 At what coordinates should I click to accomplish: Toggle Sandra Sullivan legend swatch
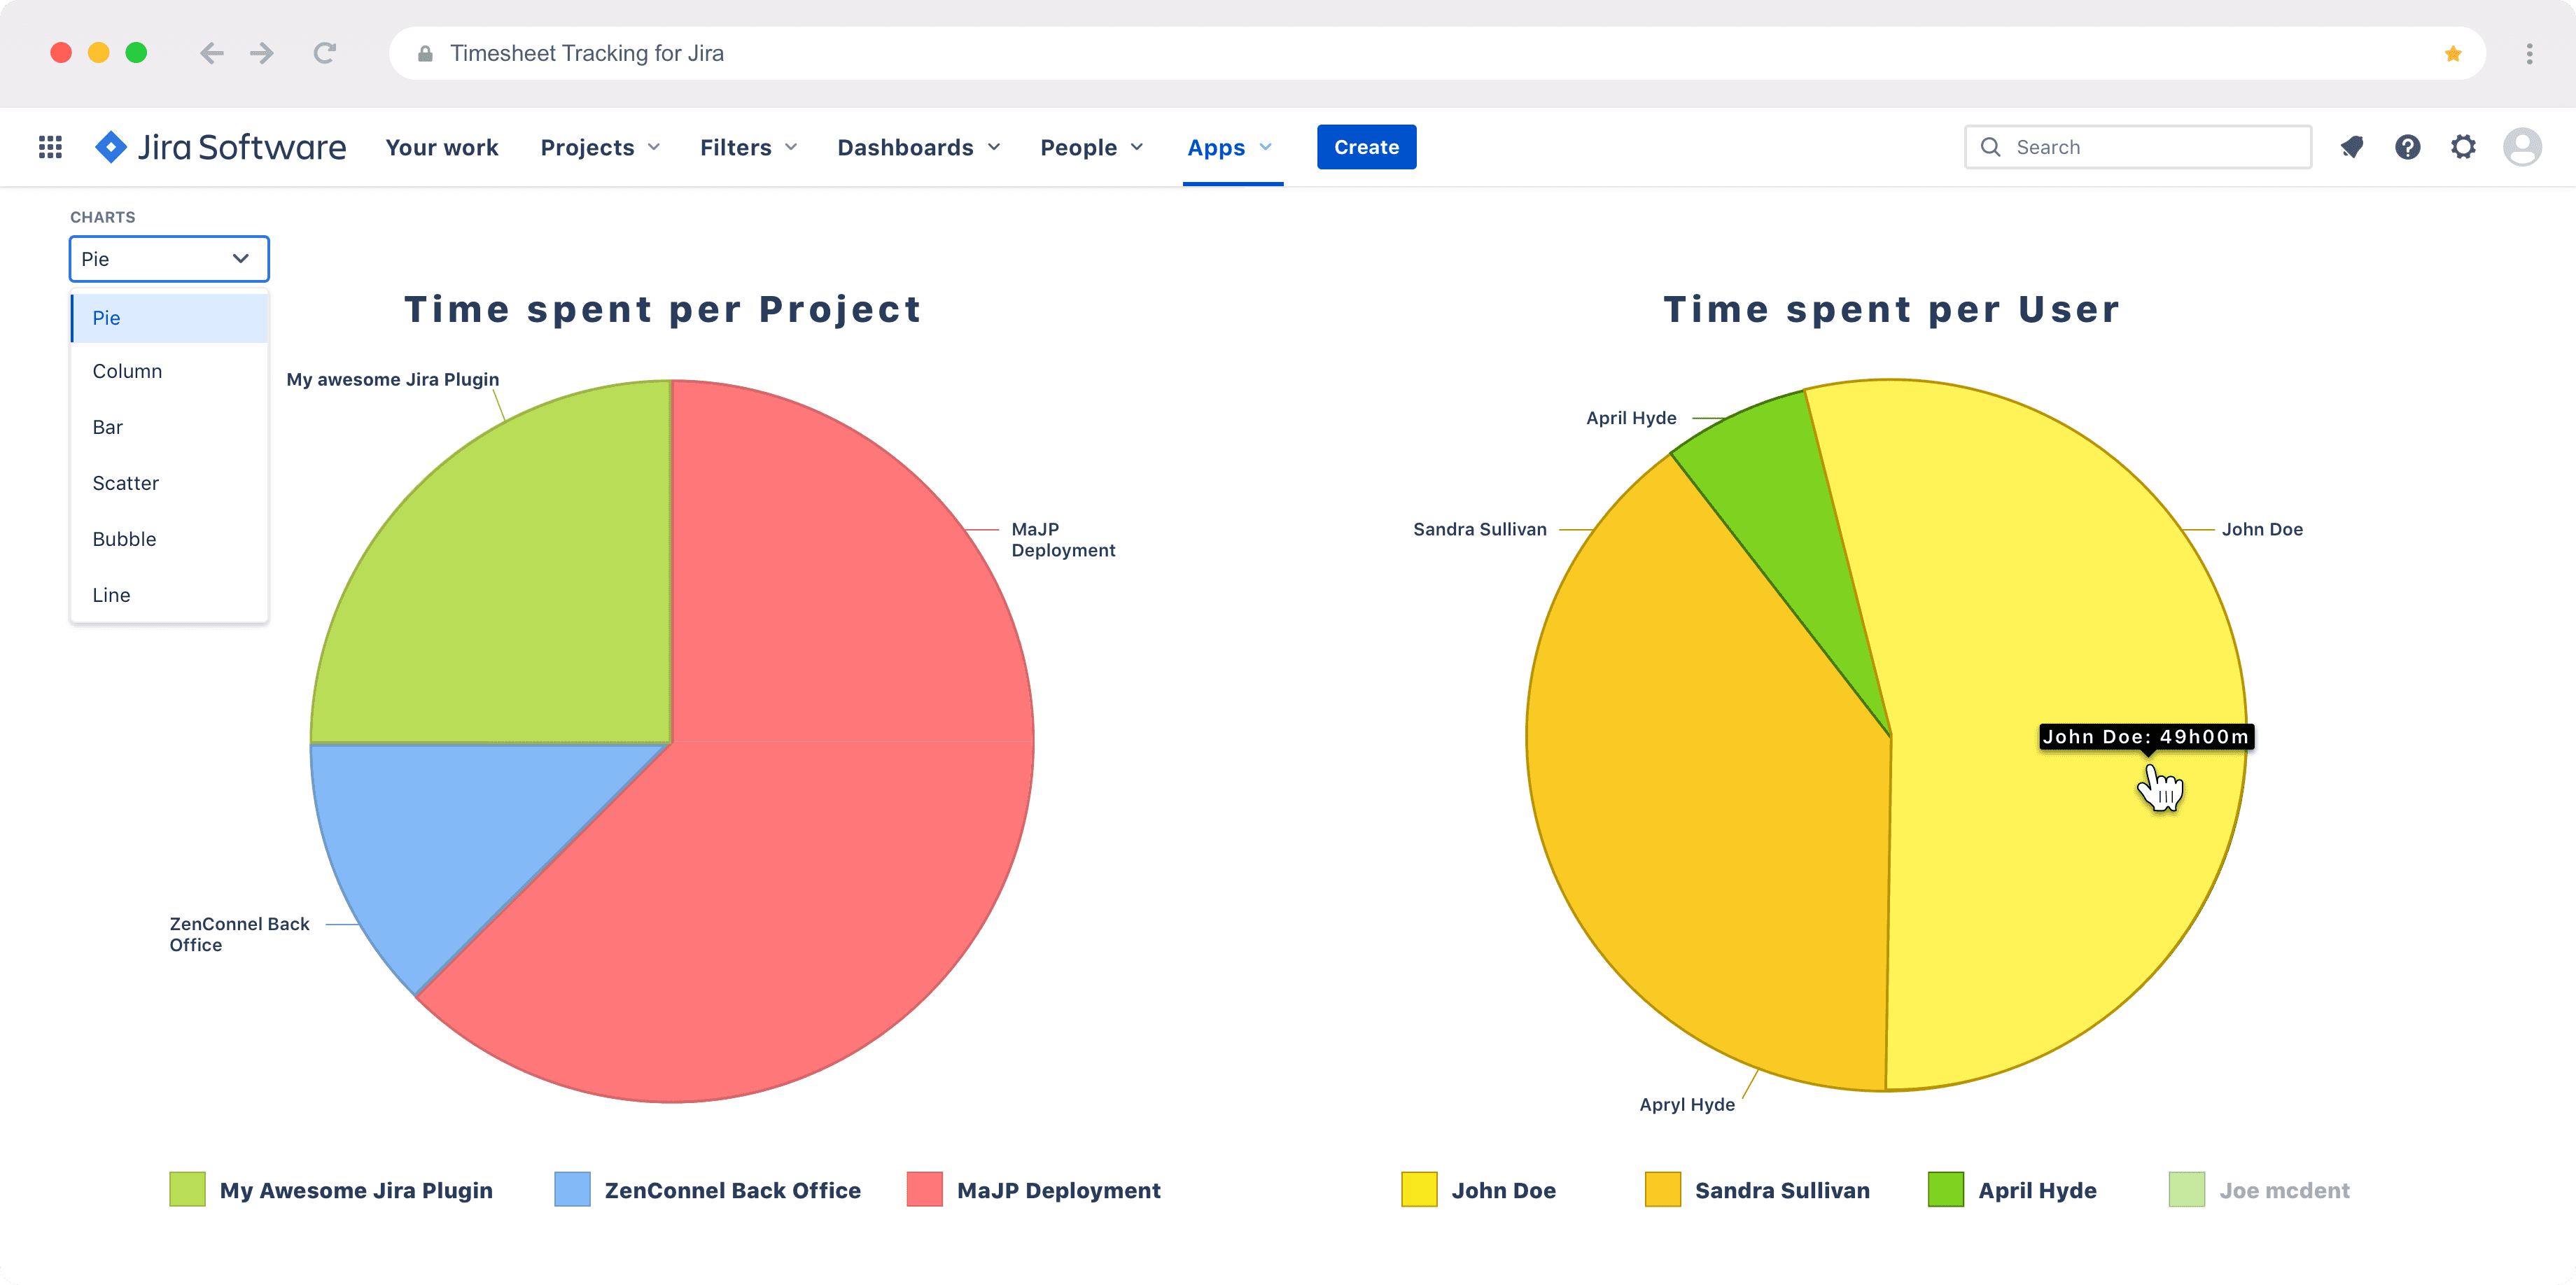[x=1663, y=1190]
